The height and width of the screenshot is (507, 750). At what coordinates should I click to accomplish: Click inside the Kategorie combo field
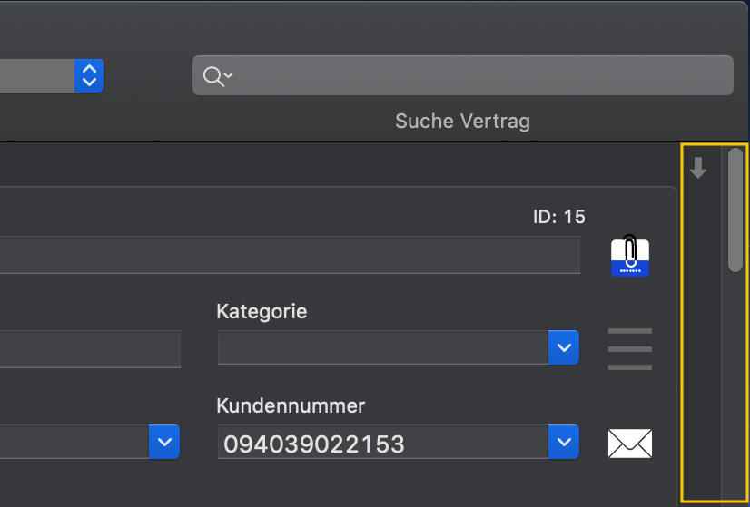click(x=383, y=347)
